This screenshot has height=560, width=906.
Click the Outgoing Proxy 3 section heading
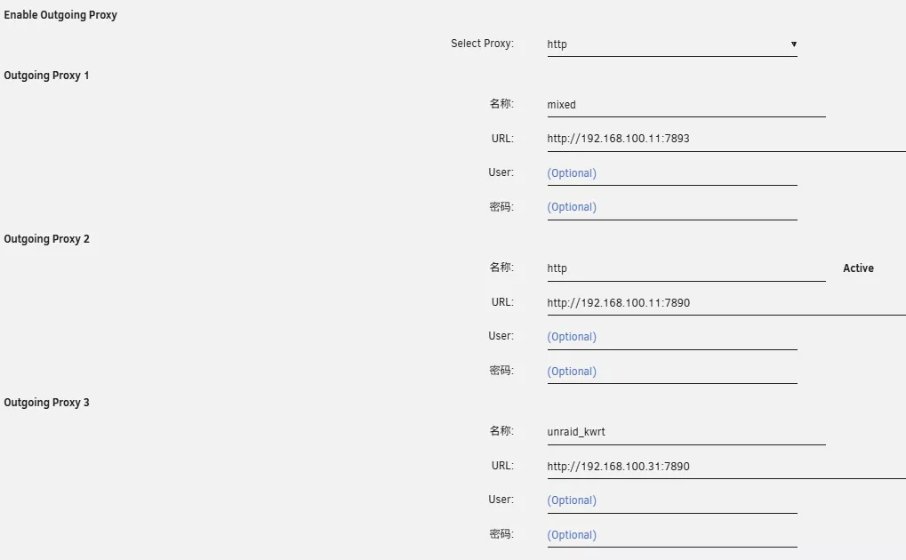(46, 403)
